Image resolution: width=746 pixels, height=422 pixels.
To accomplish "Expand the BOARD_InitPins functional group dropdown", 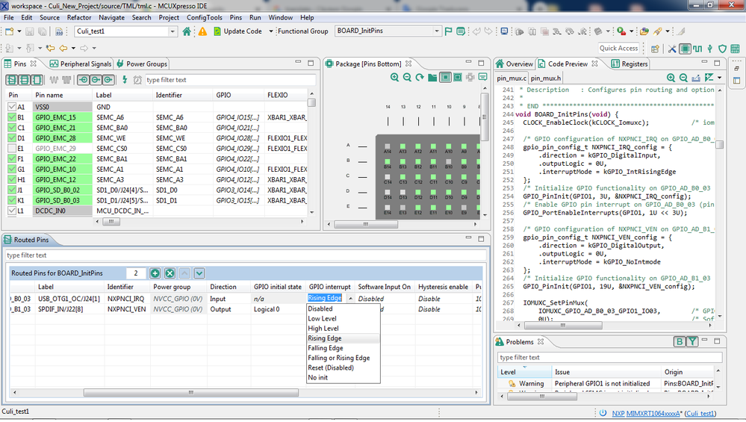I will click(437, 31).
